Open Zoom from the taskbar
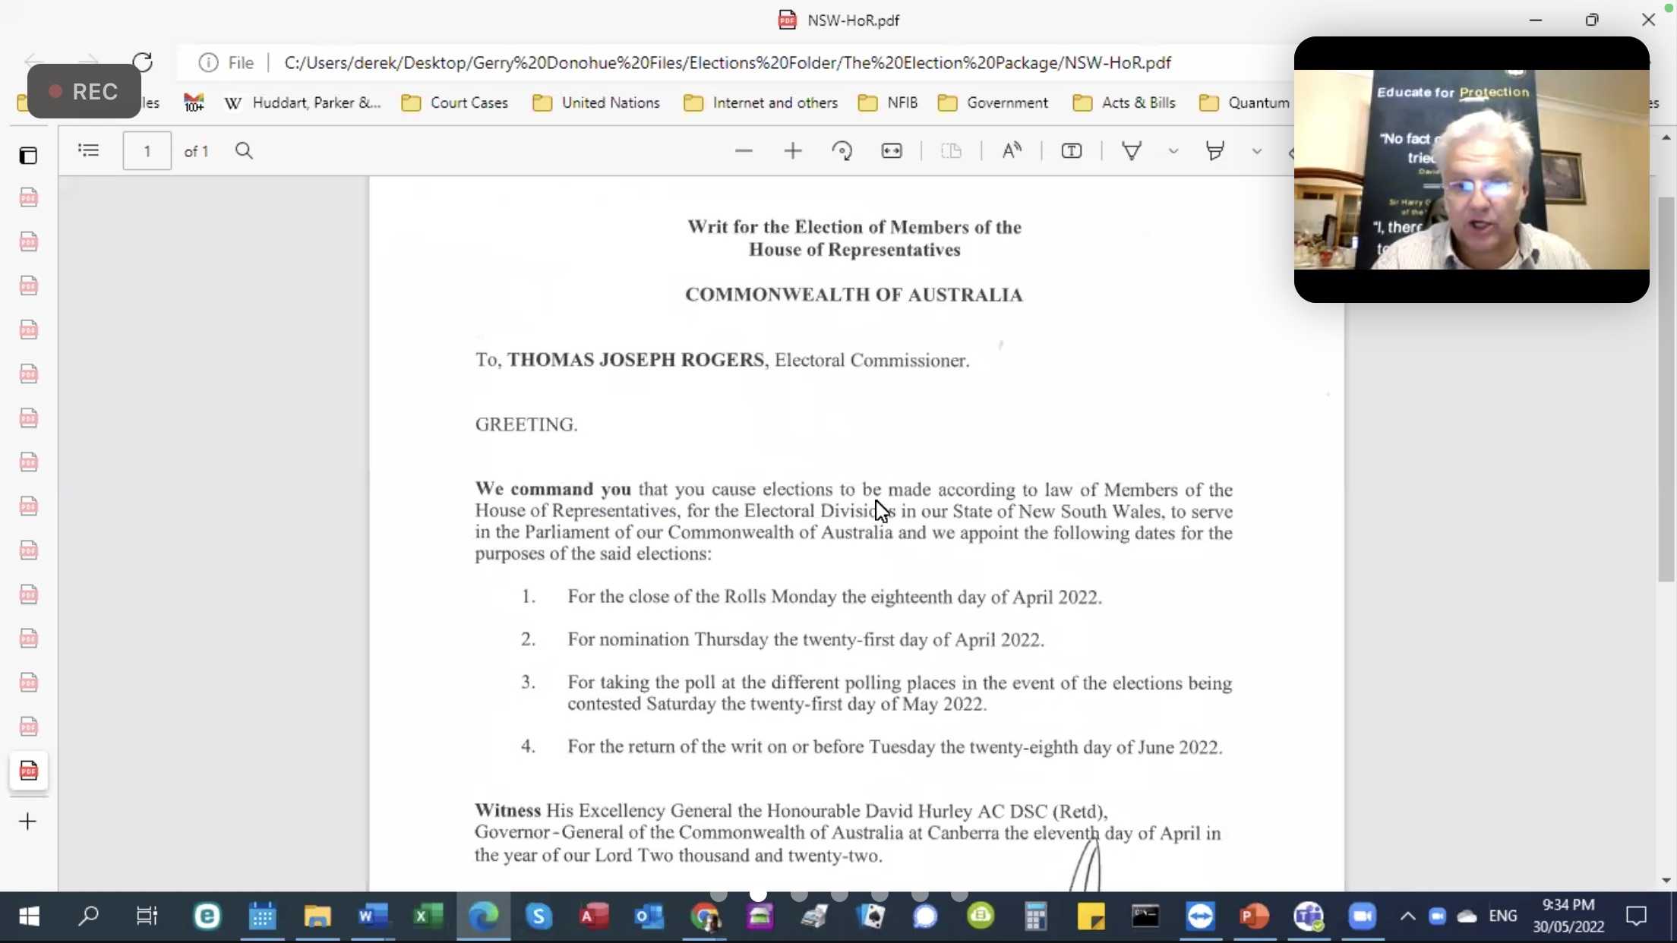The width and height of the screenshot is (1677, 943). tap(1363, 917)
